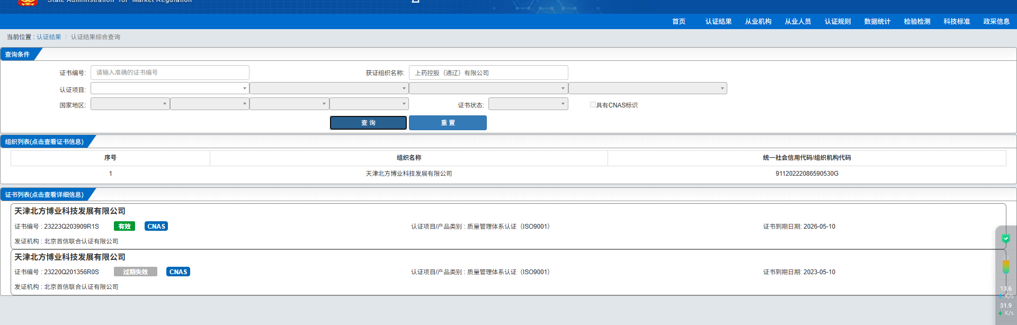1017x325 pixels.
Task: Click 发证机构 line under certificate 23223Q203909R1S
Action: pos(66,241)
